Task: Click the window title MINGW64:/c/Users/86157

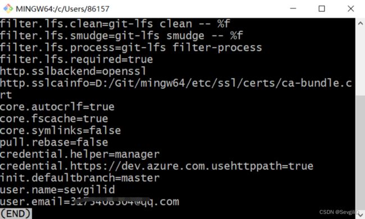Action: [x=62, y=9]
